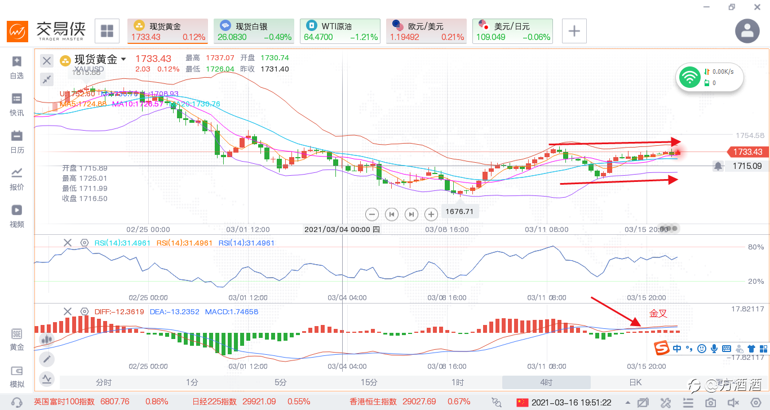Switch to the 日K timeframe tab

pos(635,382)
